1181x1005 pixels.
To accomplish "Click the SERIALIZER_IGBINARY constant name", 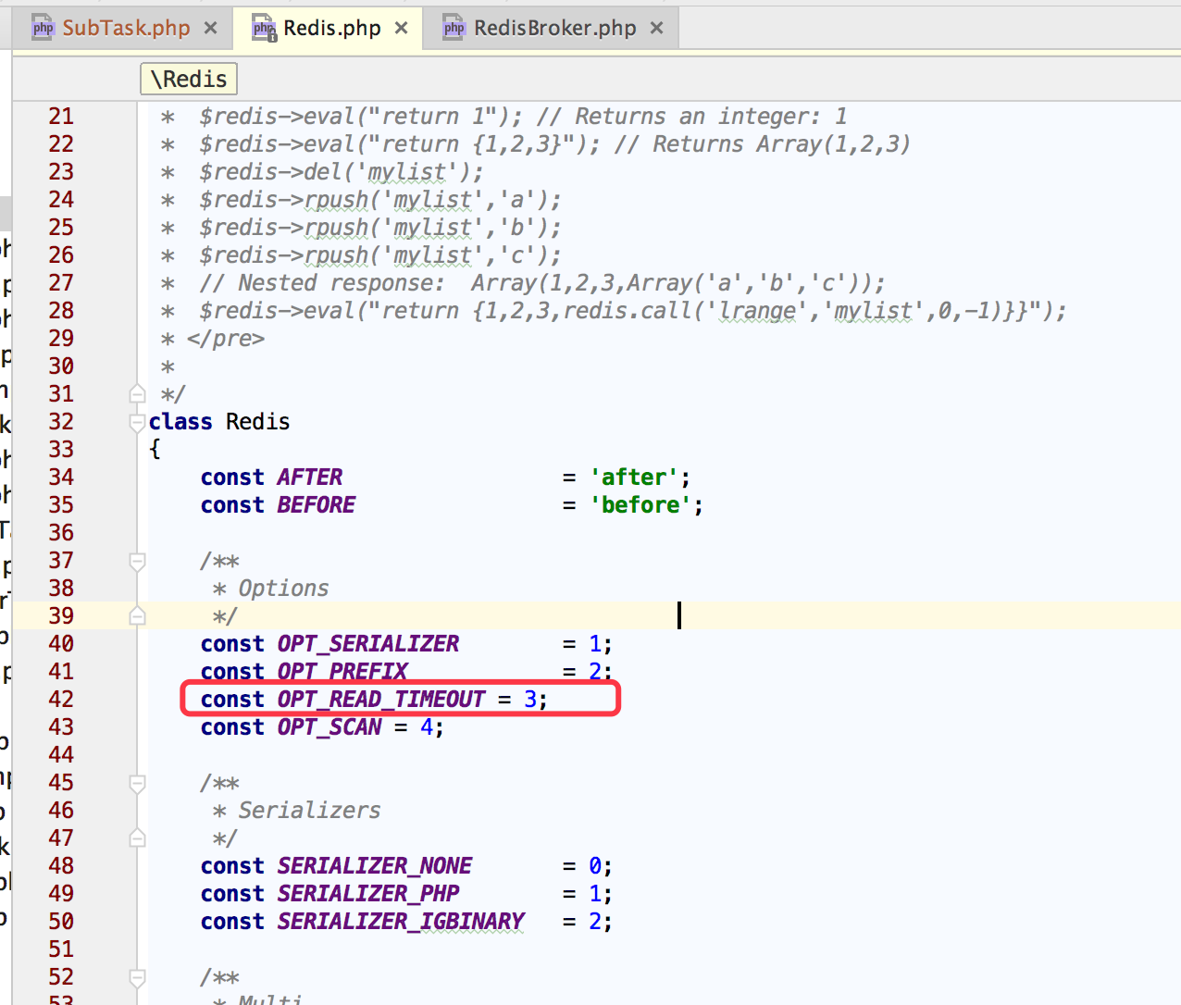I will [x=401, y=922].
